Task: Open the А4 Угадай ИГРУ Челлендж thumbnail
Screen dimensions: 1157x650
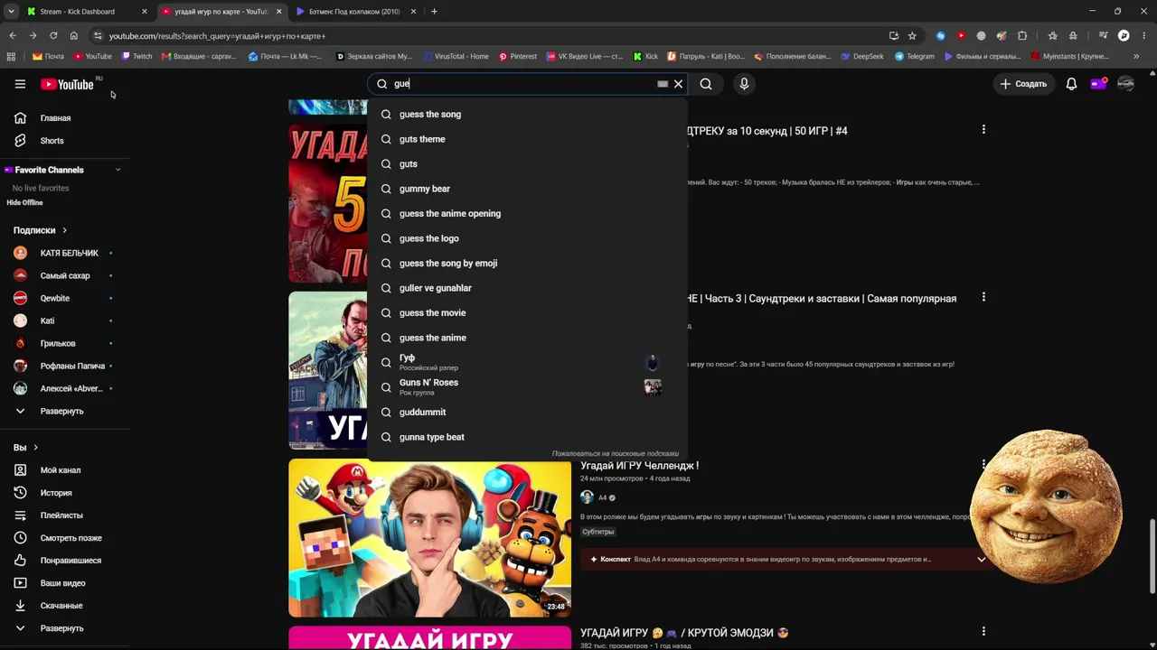Action: click(430, 538)
